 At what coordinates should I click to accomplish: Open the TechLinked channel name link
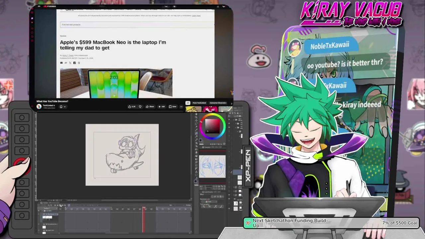click(x=48, y=106)
